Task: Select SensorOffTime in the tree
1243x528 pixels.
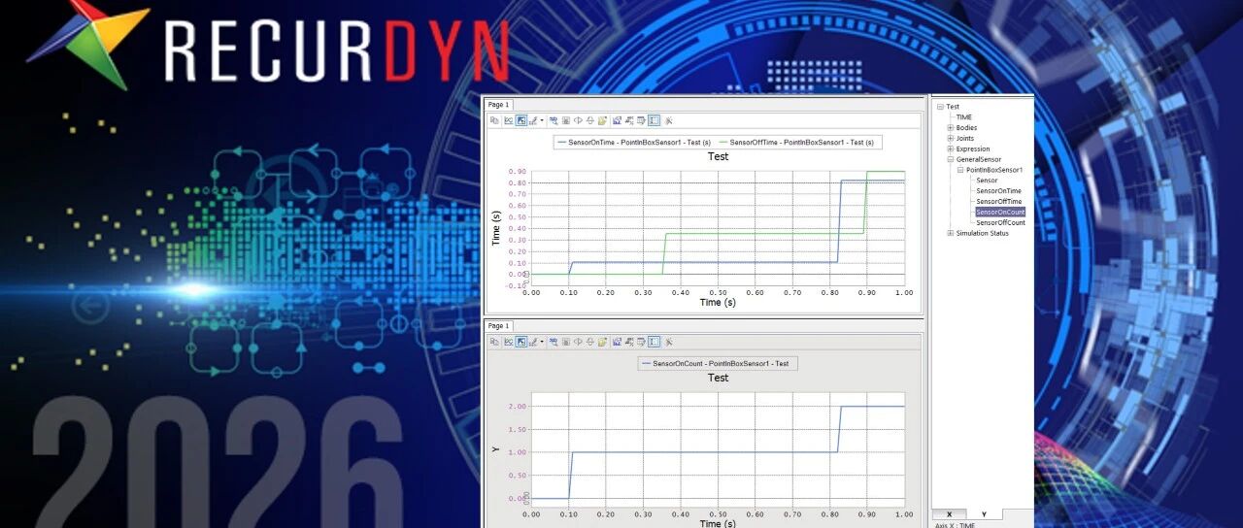Action: tap(998, 202)
